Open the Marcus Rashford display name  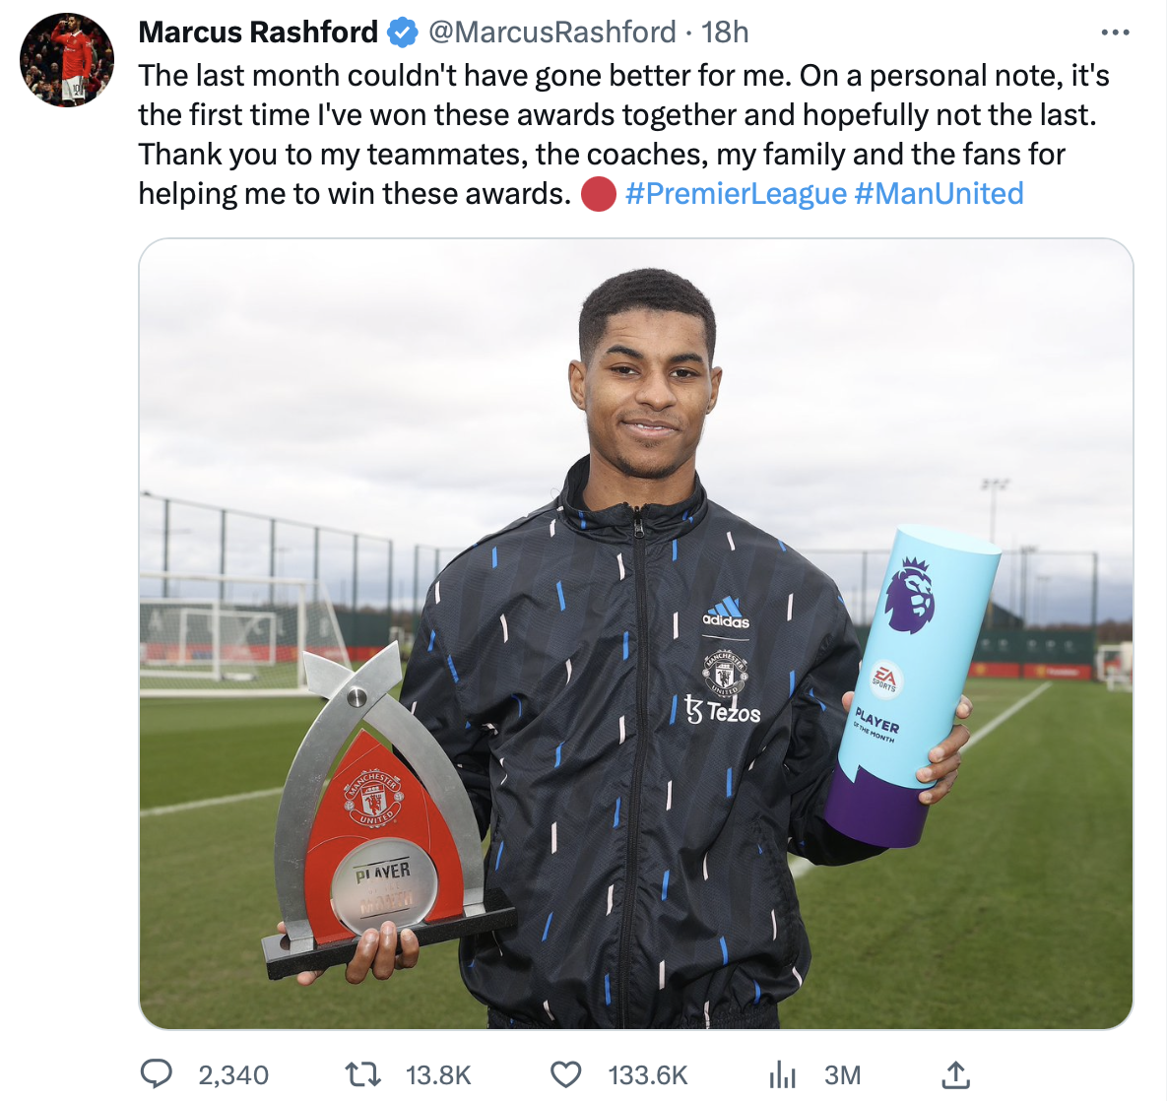tap(258, 32)
